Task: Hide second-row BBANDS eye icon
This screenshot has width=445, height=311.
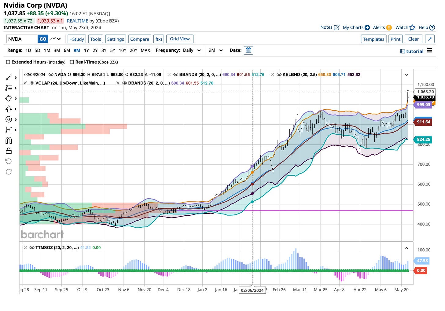Action: pos(125,83)
